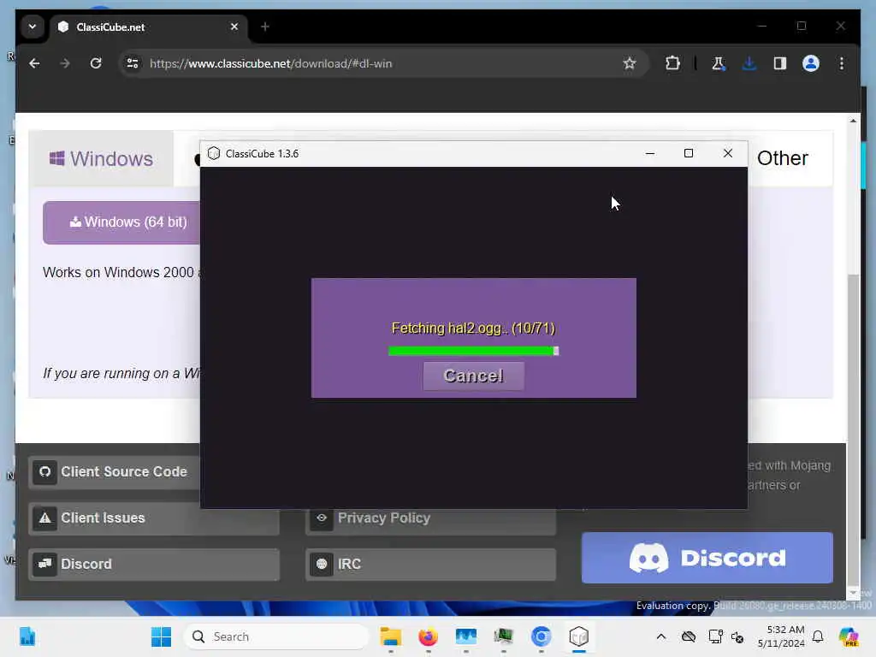Click the large blue Discord banner
The image size is (876, 657).
[x=707, y=558]
